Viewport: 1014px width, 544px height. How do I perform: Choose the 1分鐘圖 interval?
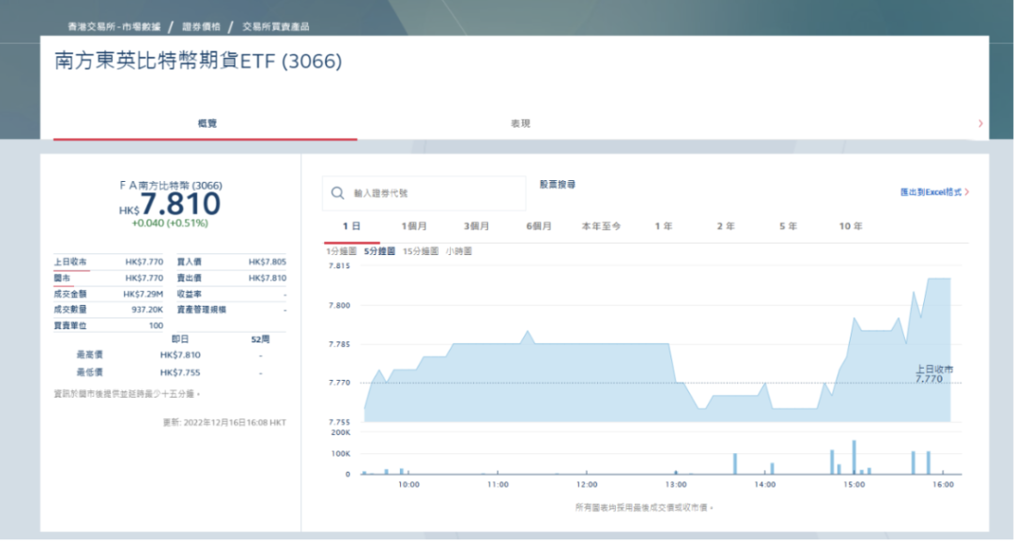pos(341,251)
